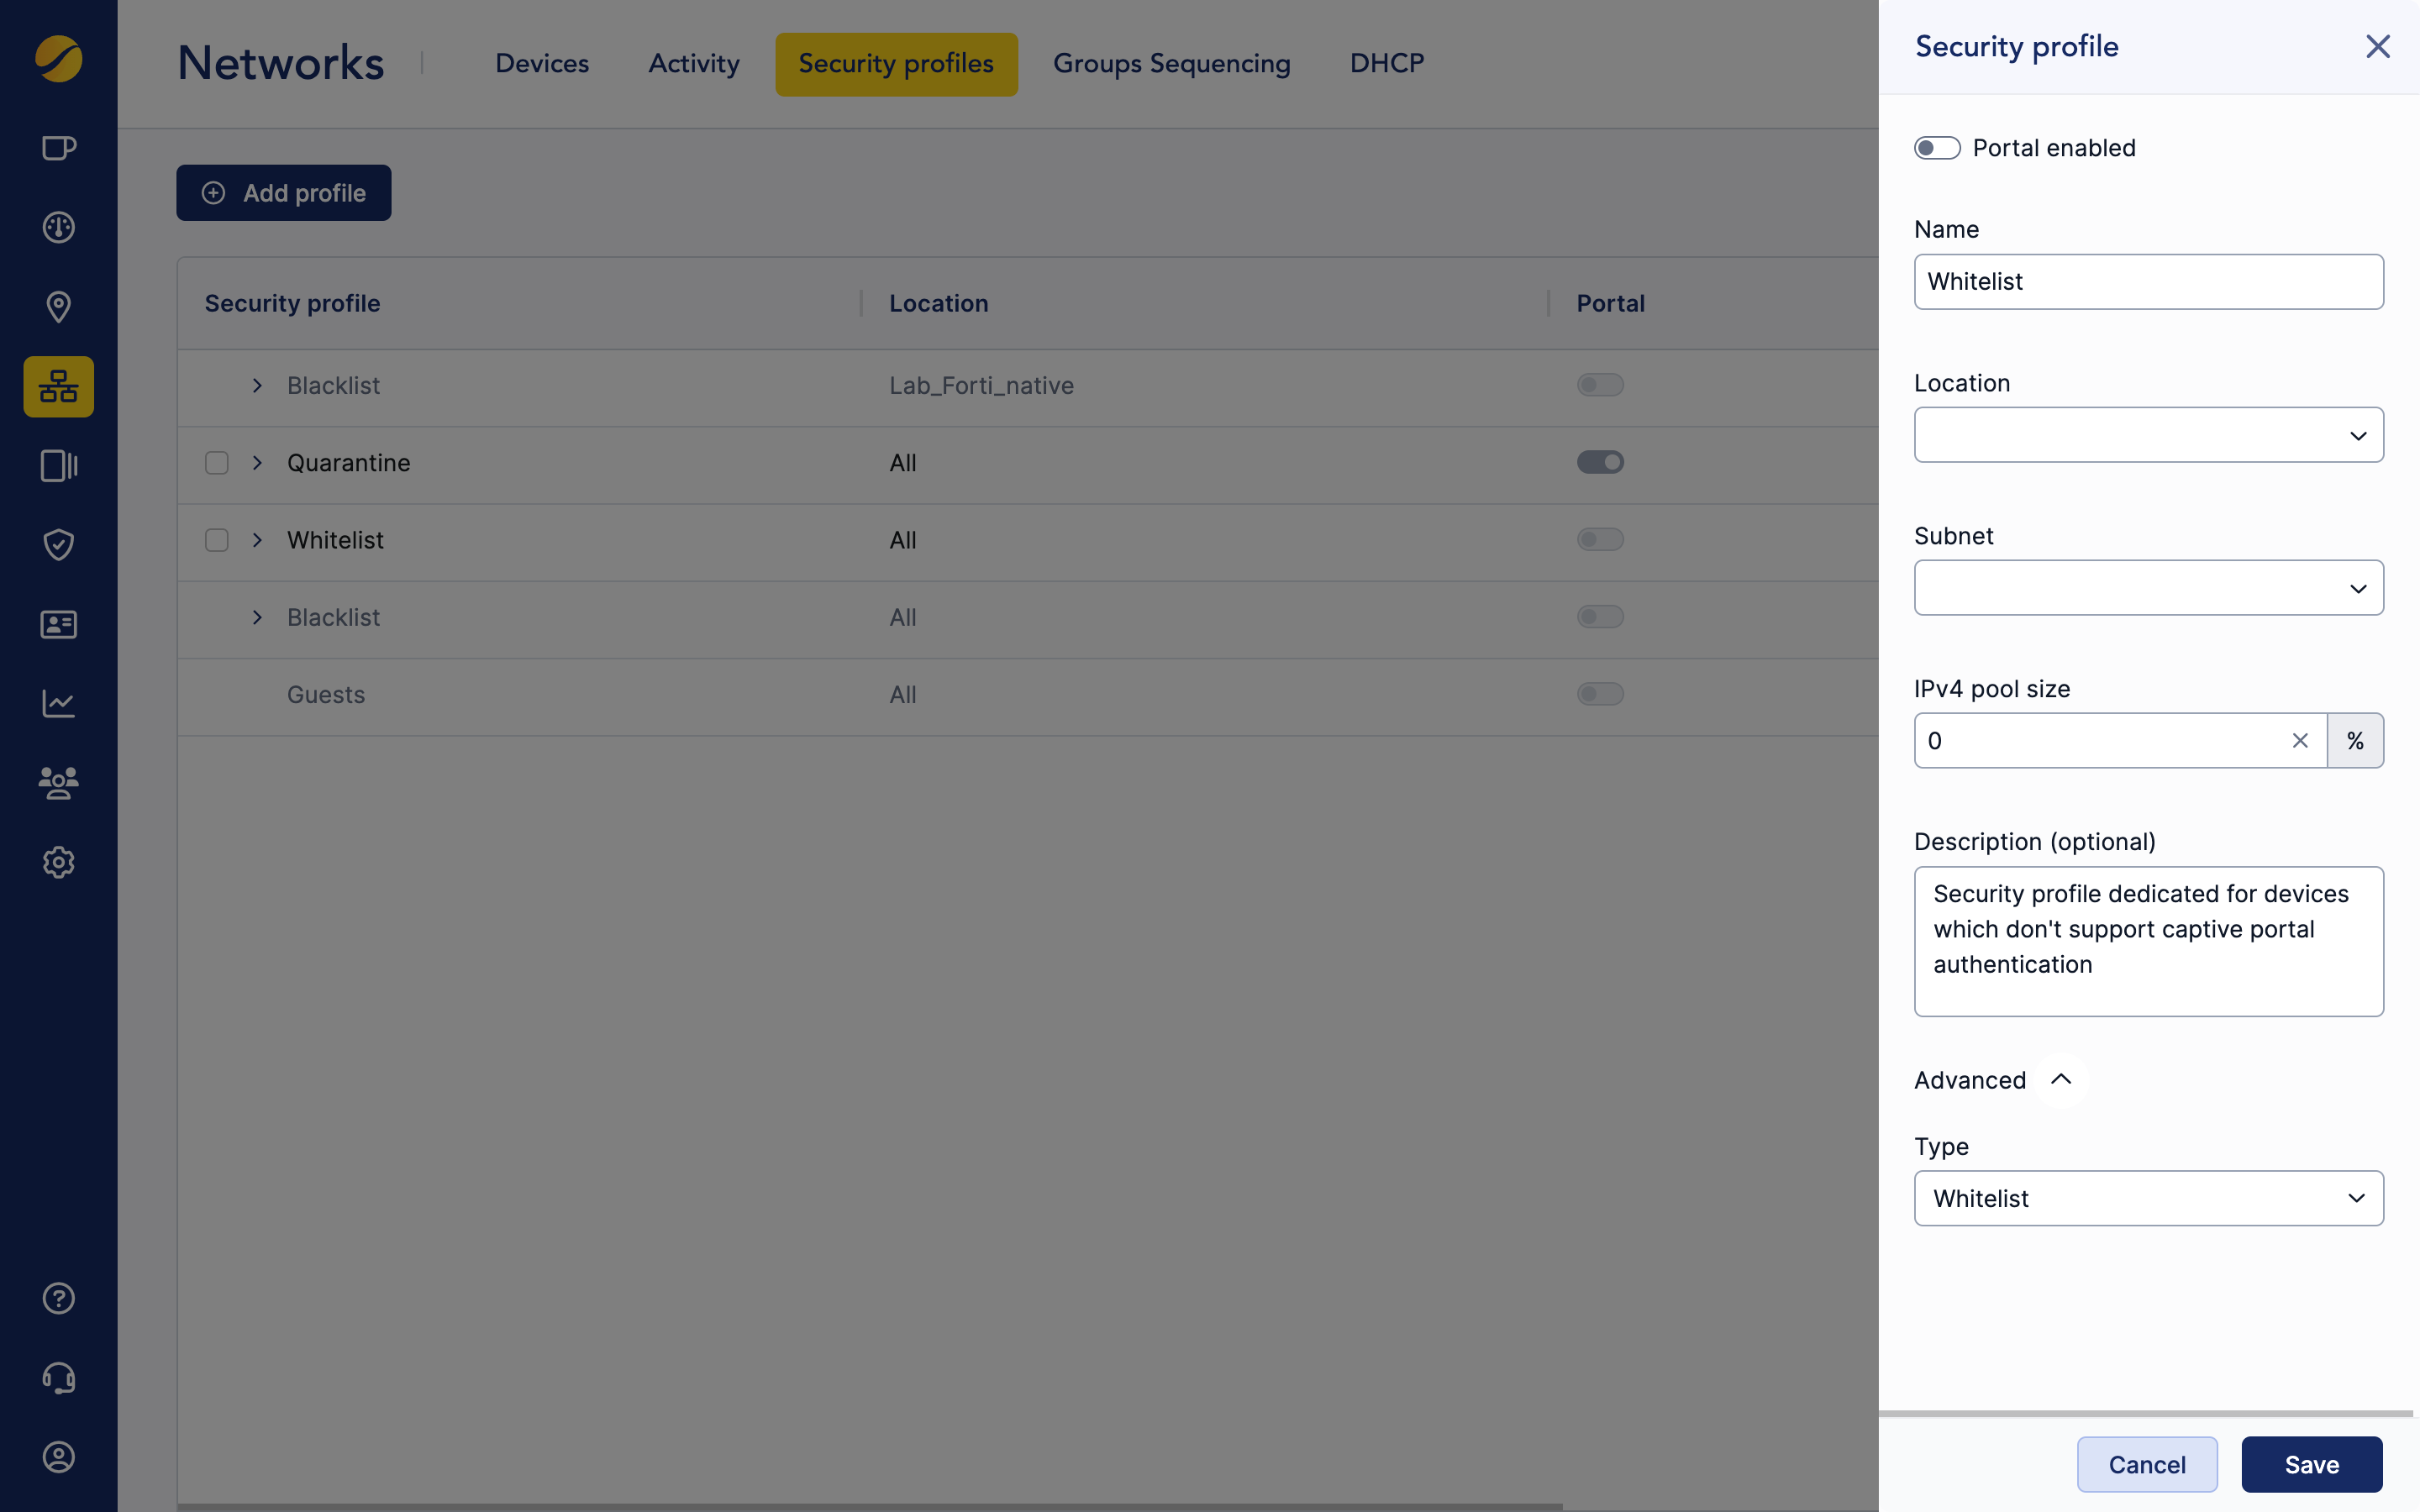2420x1512 pixels.
Task: Enable the Portal enabled toggle
Action: pos(1938,147)
